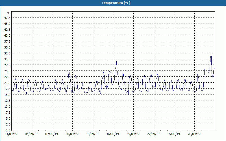Pick the "37,5" y-axis label
This screenshot has height=141, width=226.
[7, 41]
